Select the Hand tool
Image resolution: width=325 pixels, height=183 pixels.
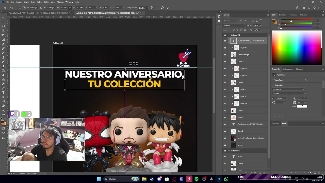tap(3, 106)
